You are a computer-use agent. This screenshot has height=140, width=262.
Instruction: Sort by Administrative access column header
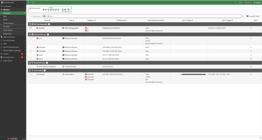pos(156,20)
